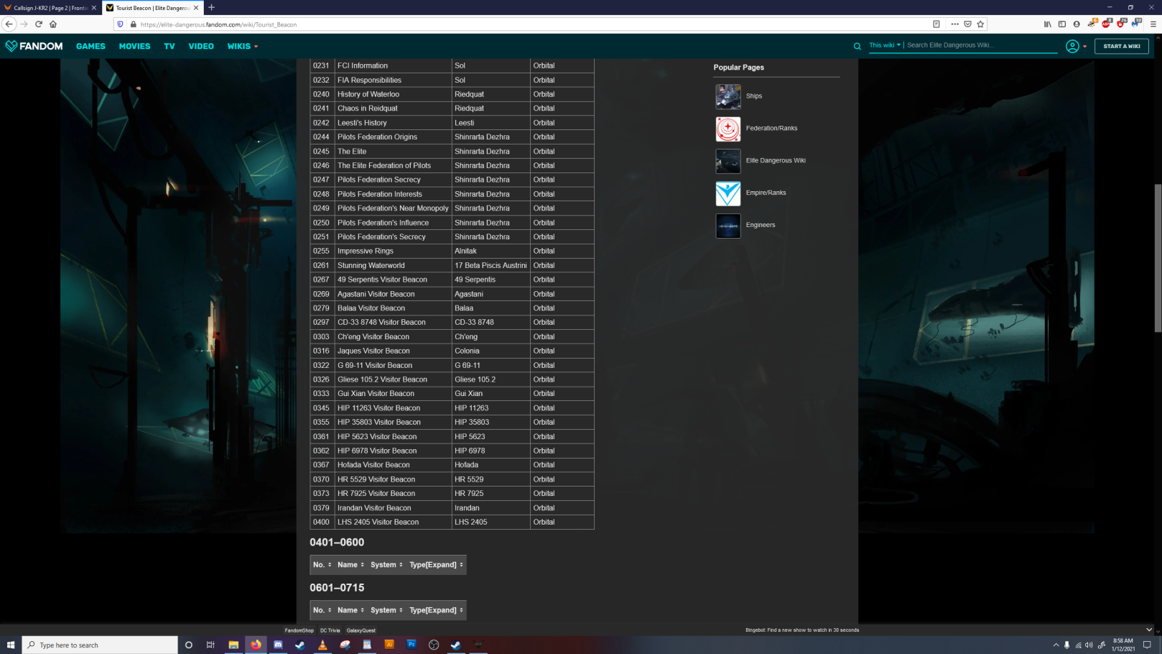
Task: Open the Firefox hamburger menu
Action: coord(1153,24)
